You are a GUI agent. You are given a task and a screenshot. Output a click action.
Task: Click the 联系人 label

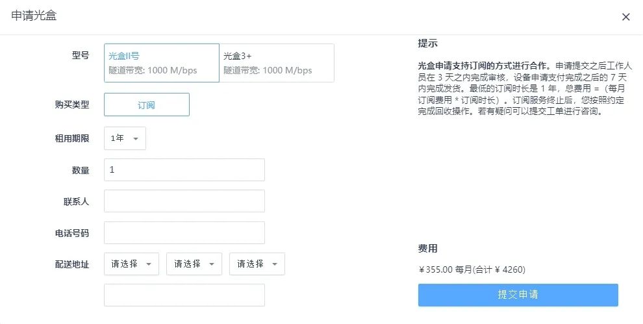tap(76, 202)
